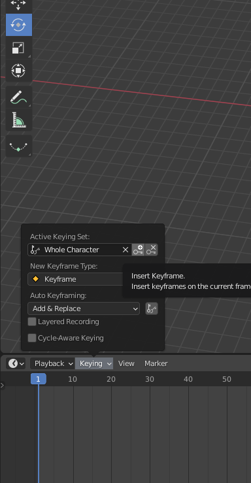The width and height of the screenshot is (251, 483).
Task: Open the Add & Replace auto keyframing dropdown
Action: tap(84, 308)
